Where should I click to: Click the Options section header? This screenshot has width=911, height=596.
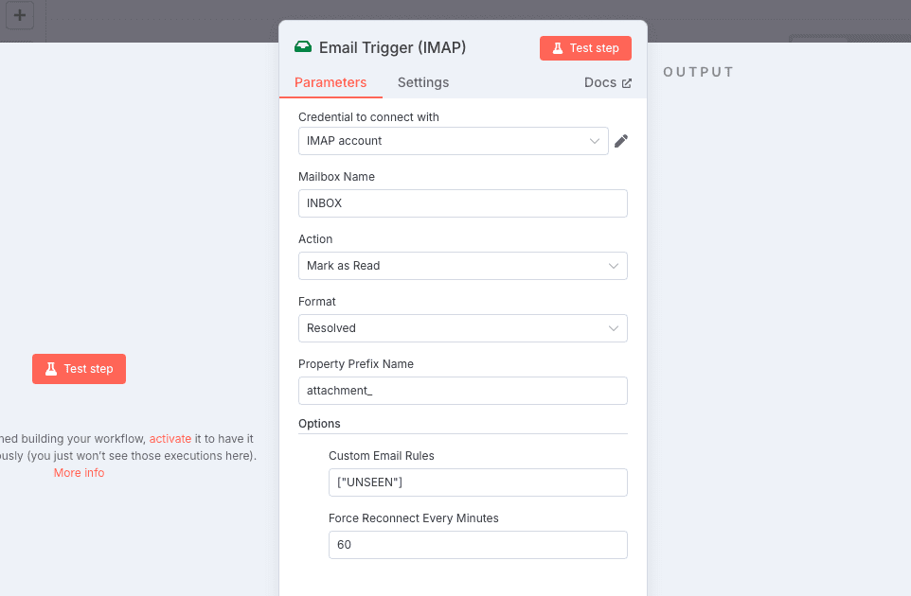[x=319, y=423]
